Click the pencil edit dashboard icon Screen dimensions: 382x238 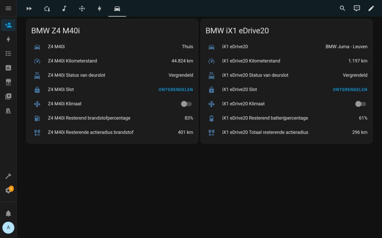[371, 8]
